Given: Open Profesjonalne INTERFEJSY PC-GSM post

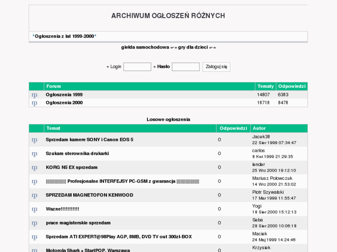Looking at the screenshot, I should (x=122, y=181).
